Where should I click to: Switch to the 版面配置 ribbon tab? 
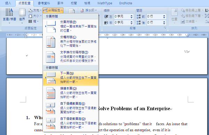24,3
